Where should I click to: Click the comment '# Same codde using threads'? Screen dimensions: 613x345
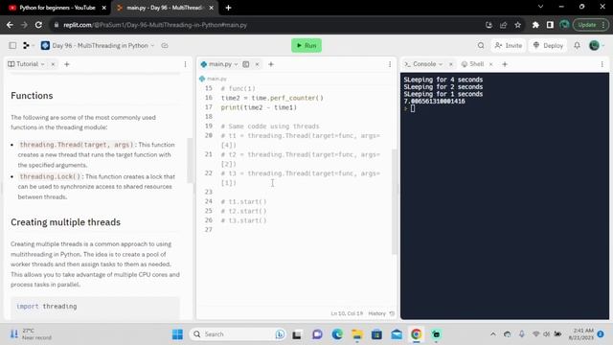(x=270, y=126)
